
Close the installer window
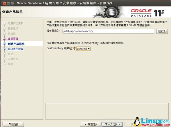4,3
